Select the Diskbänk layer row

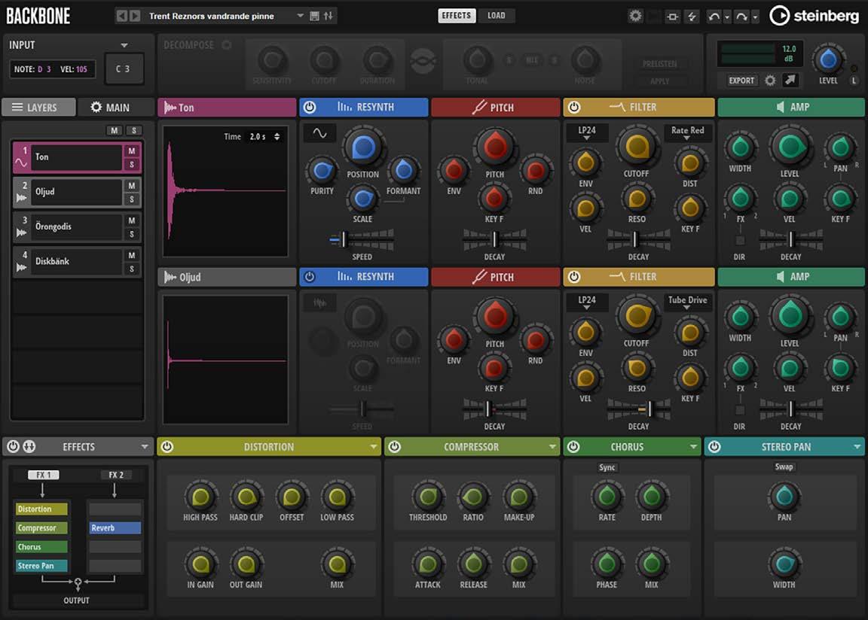[76, 261]
